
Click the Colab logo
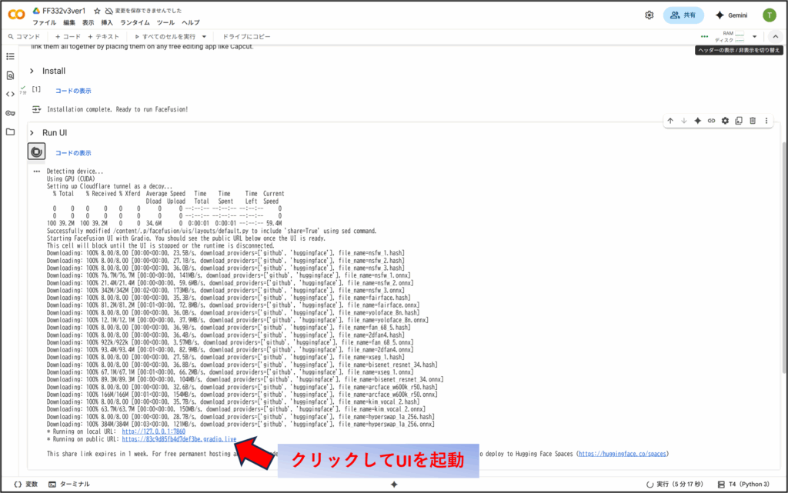(x=17, y=15)
